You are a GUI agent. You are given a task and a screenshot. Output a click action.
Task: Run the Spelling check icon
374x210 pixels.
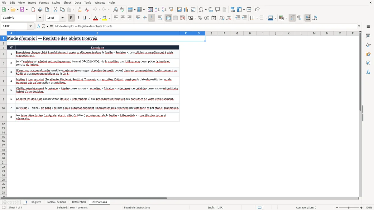(x=122, y=10)
